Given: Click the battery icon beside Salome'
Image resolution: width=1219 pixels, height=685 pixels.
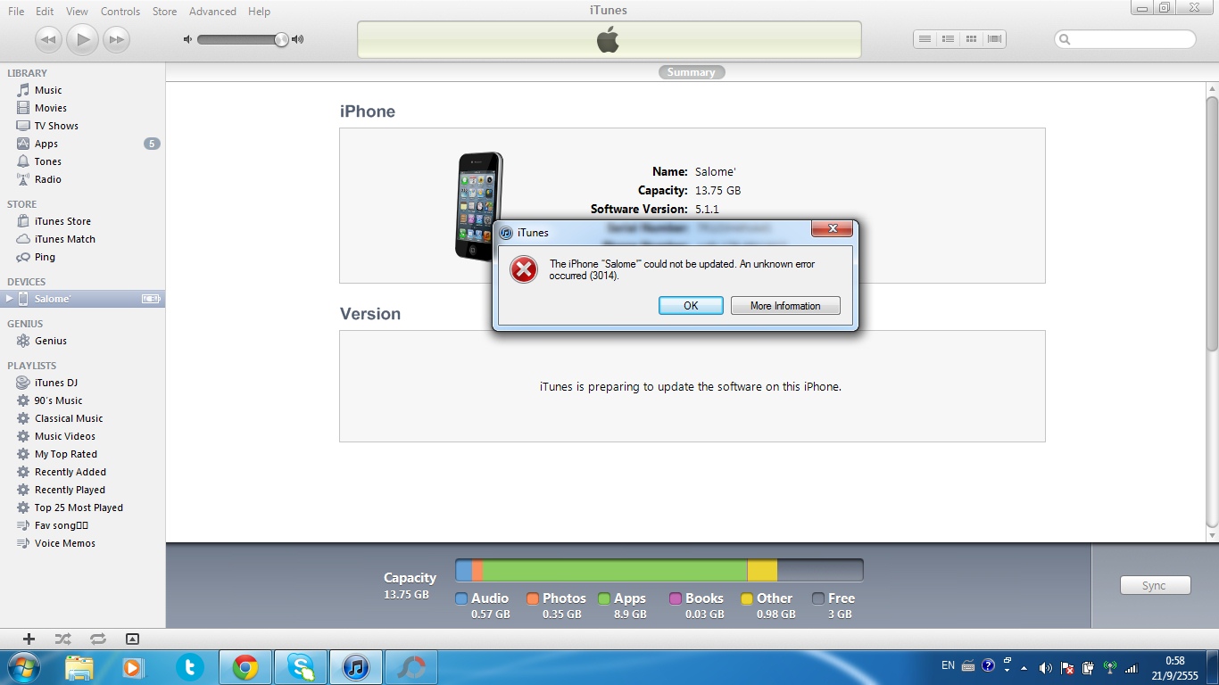Looking at the screenshot, I should pos(151,299).
